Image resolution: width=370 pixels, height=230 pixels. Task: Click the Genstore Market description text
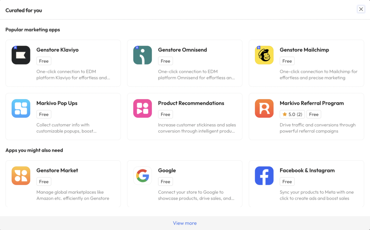coord(73,195)
